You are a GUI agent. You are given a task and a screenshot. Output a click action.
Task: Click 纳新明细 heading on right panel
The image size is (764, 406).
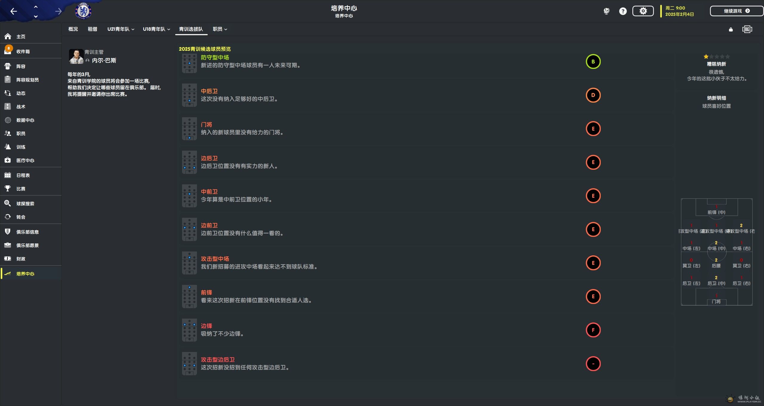[716, 98]
